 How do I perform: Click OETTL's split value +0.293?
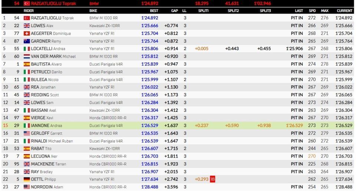[x=201, y=179]
